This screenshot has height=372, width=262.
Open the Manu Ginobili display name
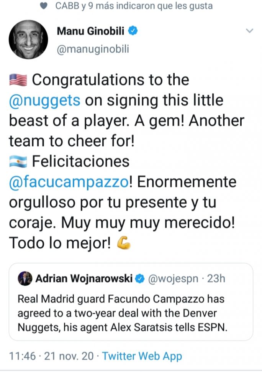(91, 31)
